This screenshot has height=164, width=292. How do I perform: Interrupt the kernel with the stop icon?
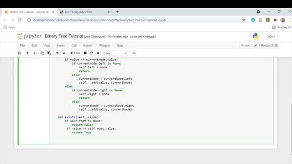point(85,53)
